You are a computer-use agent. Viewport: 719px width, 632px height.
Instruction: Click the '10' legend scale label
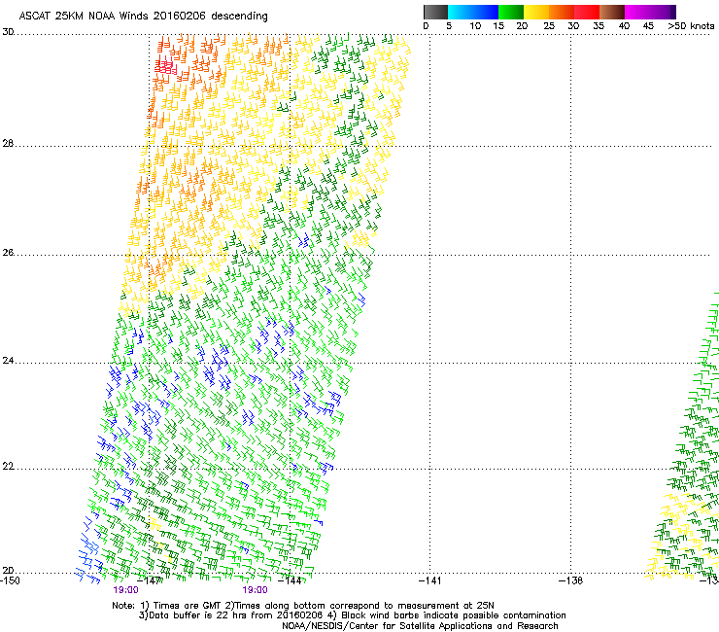click(475, 26)
